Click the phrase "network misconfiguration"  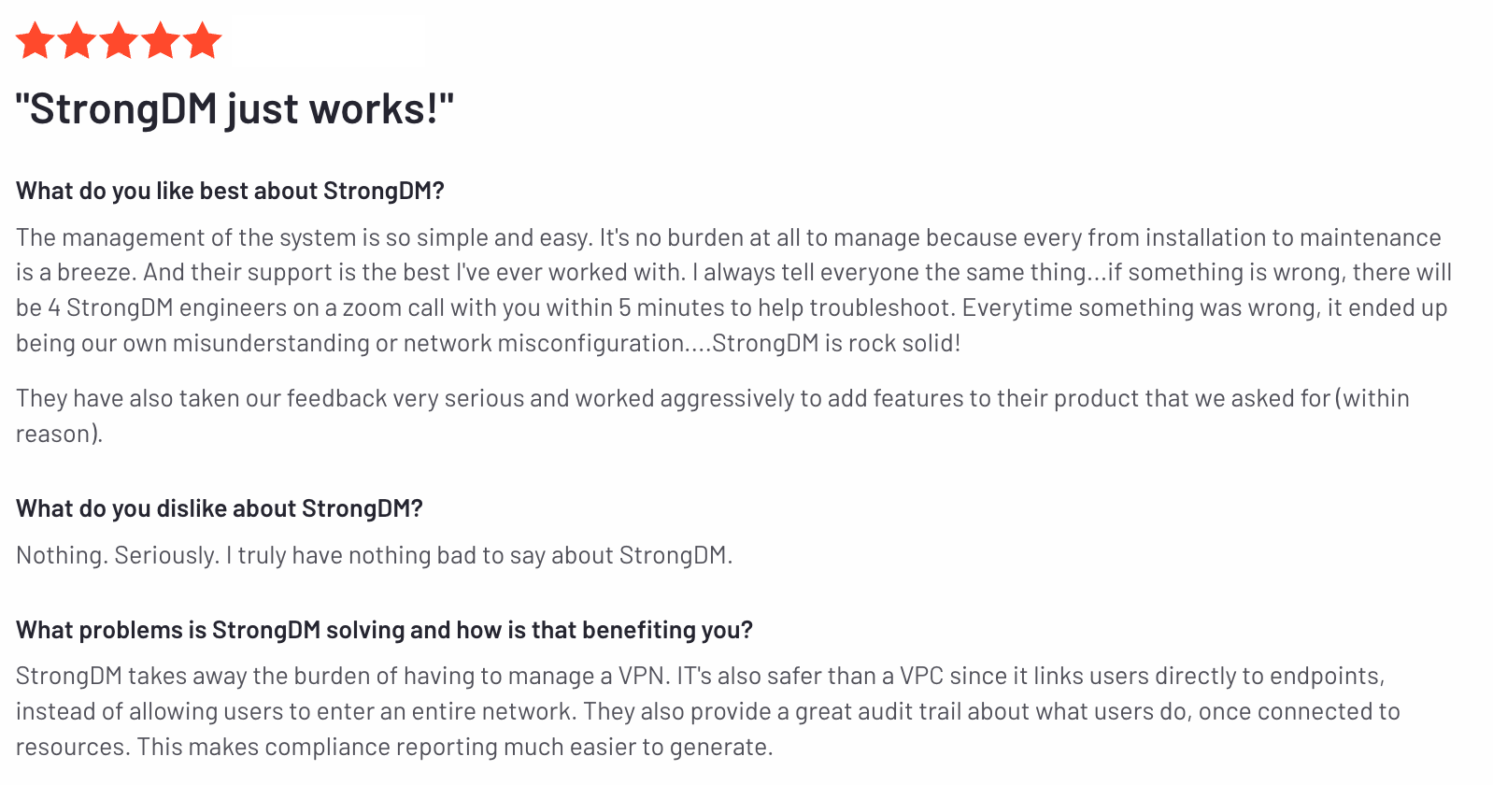point(544,343)
